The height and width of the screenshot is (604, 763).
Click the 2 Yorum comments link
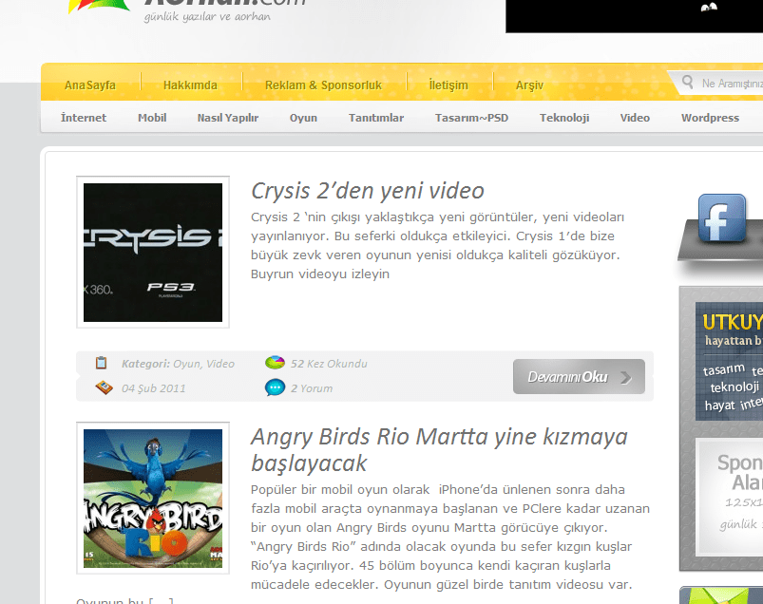coord(312,388)
